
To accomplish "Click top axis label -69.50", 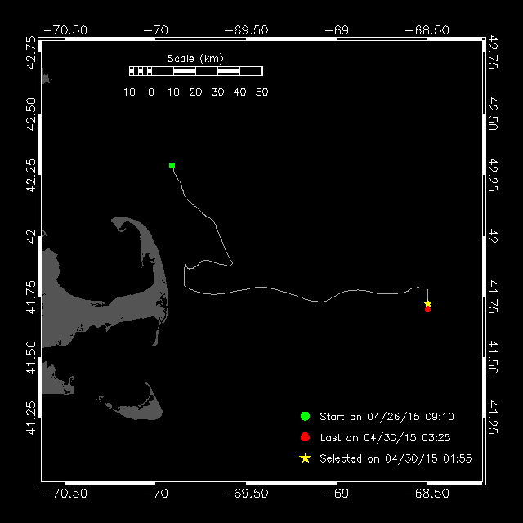I will [246, 30].
